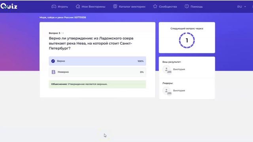The image size is (253, 142).
Task: Click Виктория name under Ваш результат
Action: pyautogui.click(x=179, y=69)
